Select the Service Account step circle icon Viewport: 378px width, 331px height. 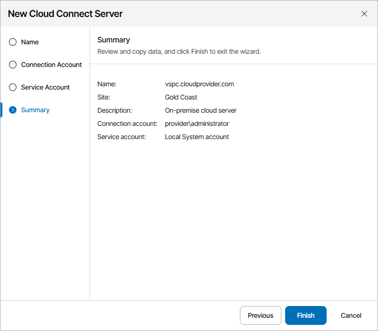point(12,87)
